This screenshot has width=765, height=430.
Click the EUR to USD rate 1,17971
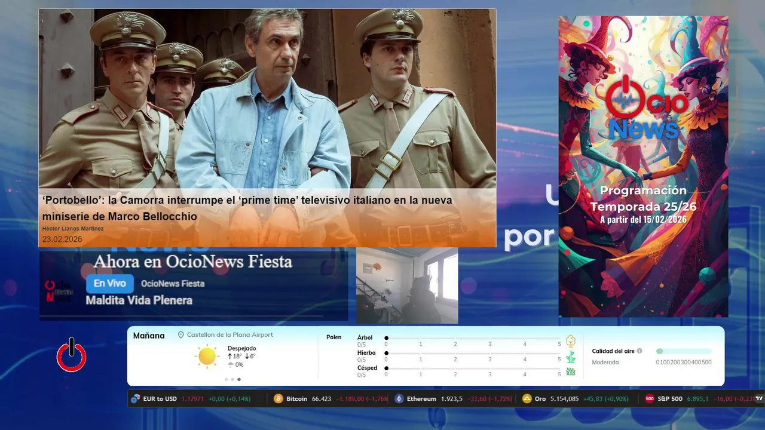point(192,399)
